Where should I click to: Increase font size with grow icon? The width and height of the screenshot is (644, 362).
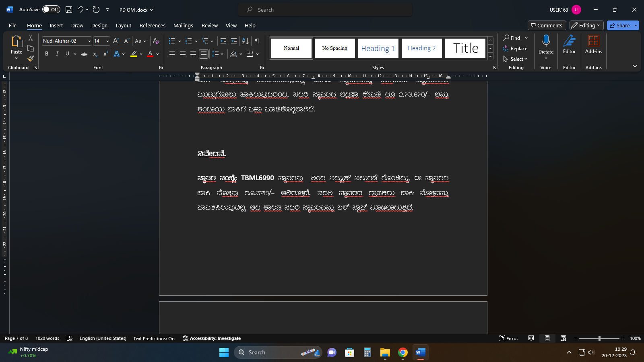tap(116, 41)
